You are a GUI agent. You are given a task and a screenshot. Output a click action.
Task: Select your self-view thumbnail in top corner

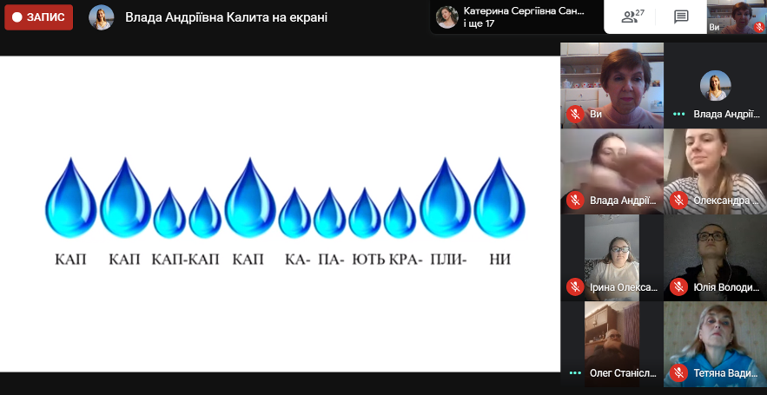(x=737, y=17)
